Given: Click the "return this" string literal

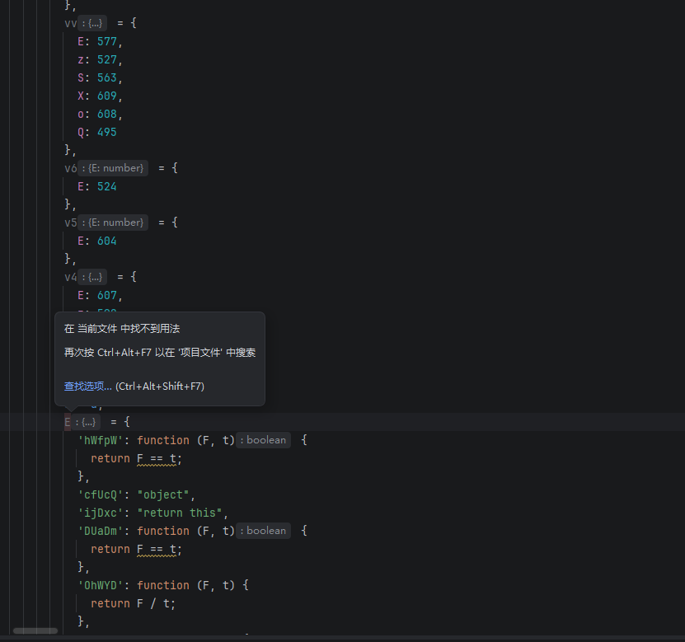Looking at the screenshot, I should tap(180, 513).
